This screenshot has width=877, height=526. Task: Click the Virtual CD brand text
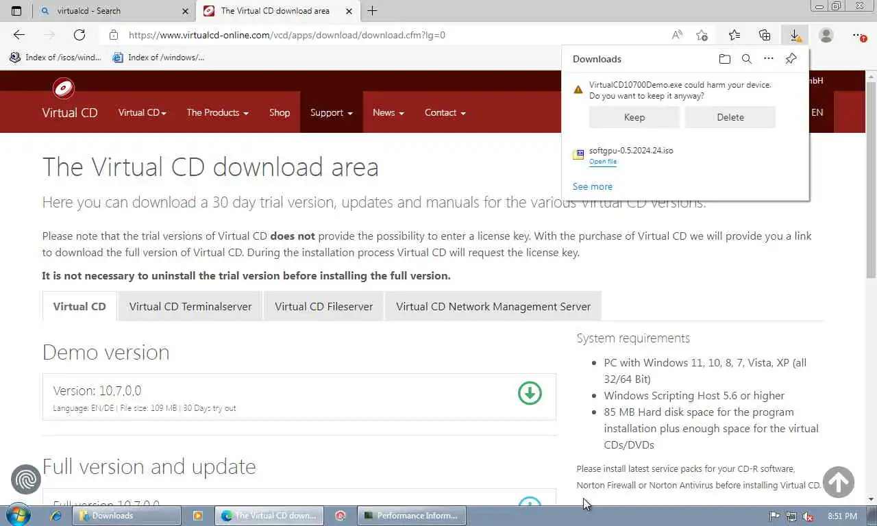(70, 112)
